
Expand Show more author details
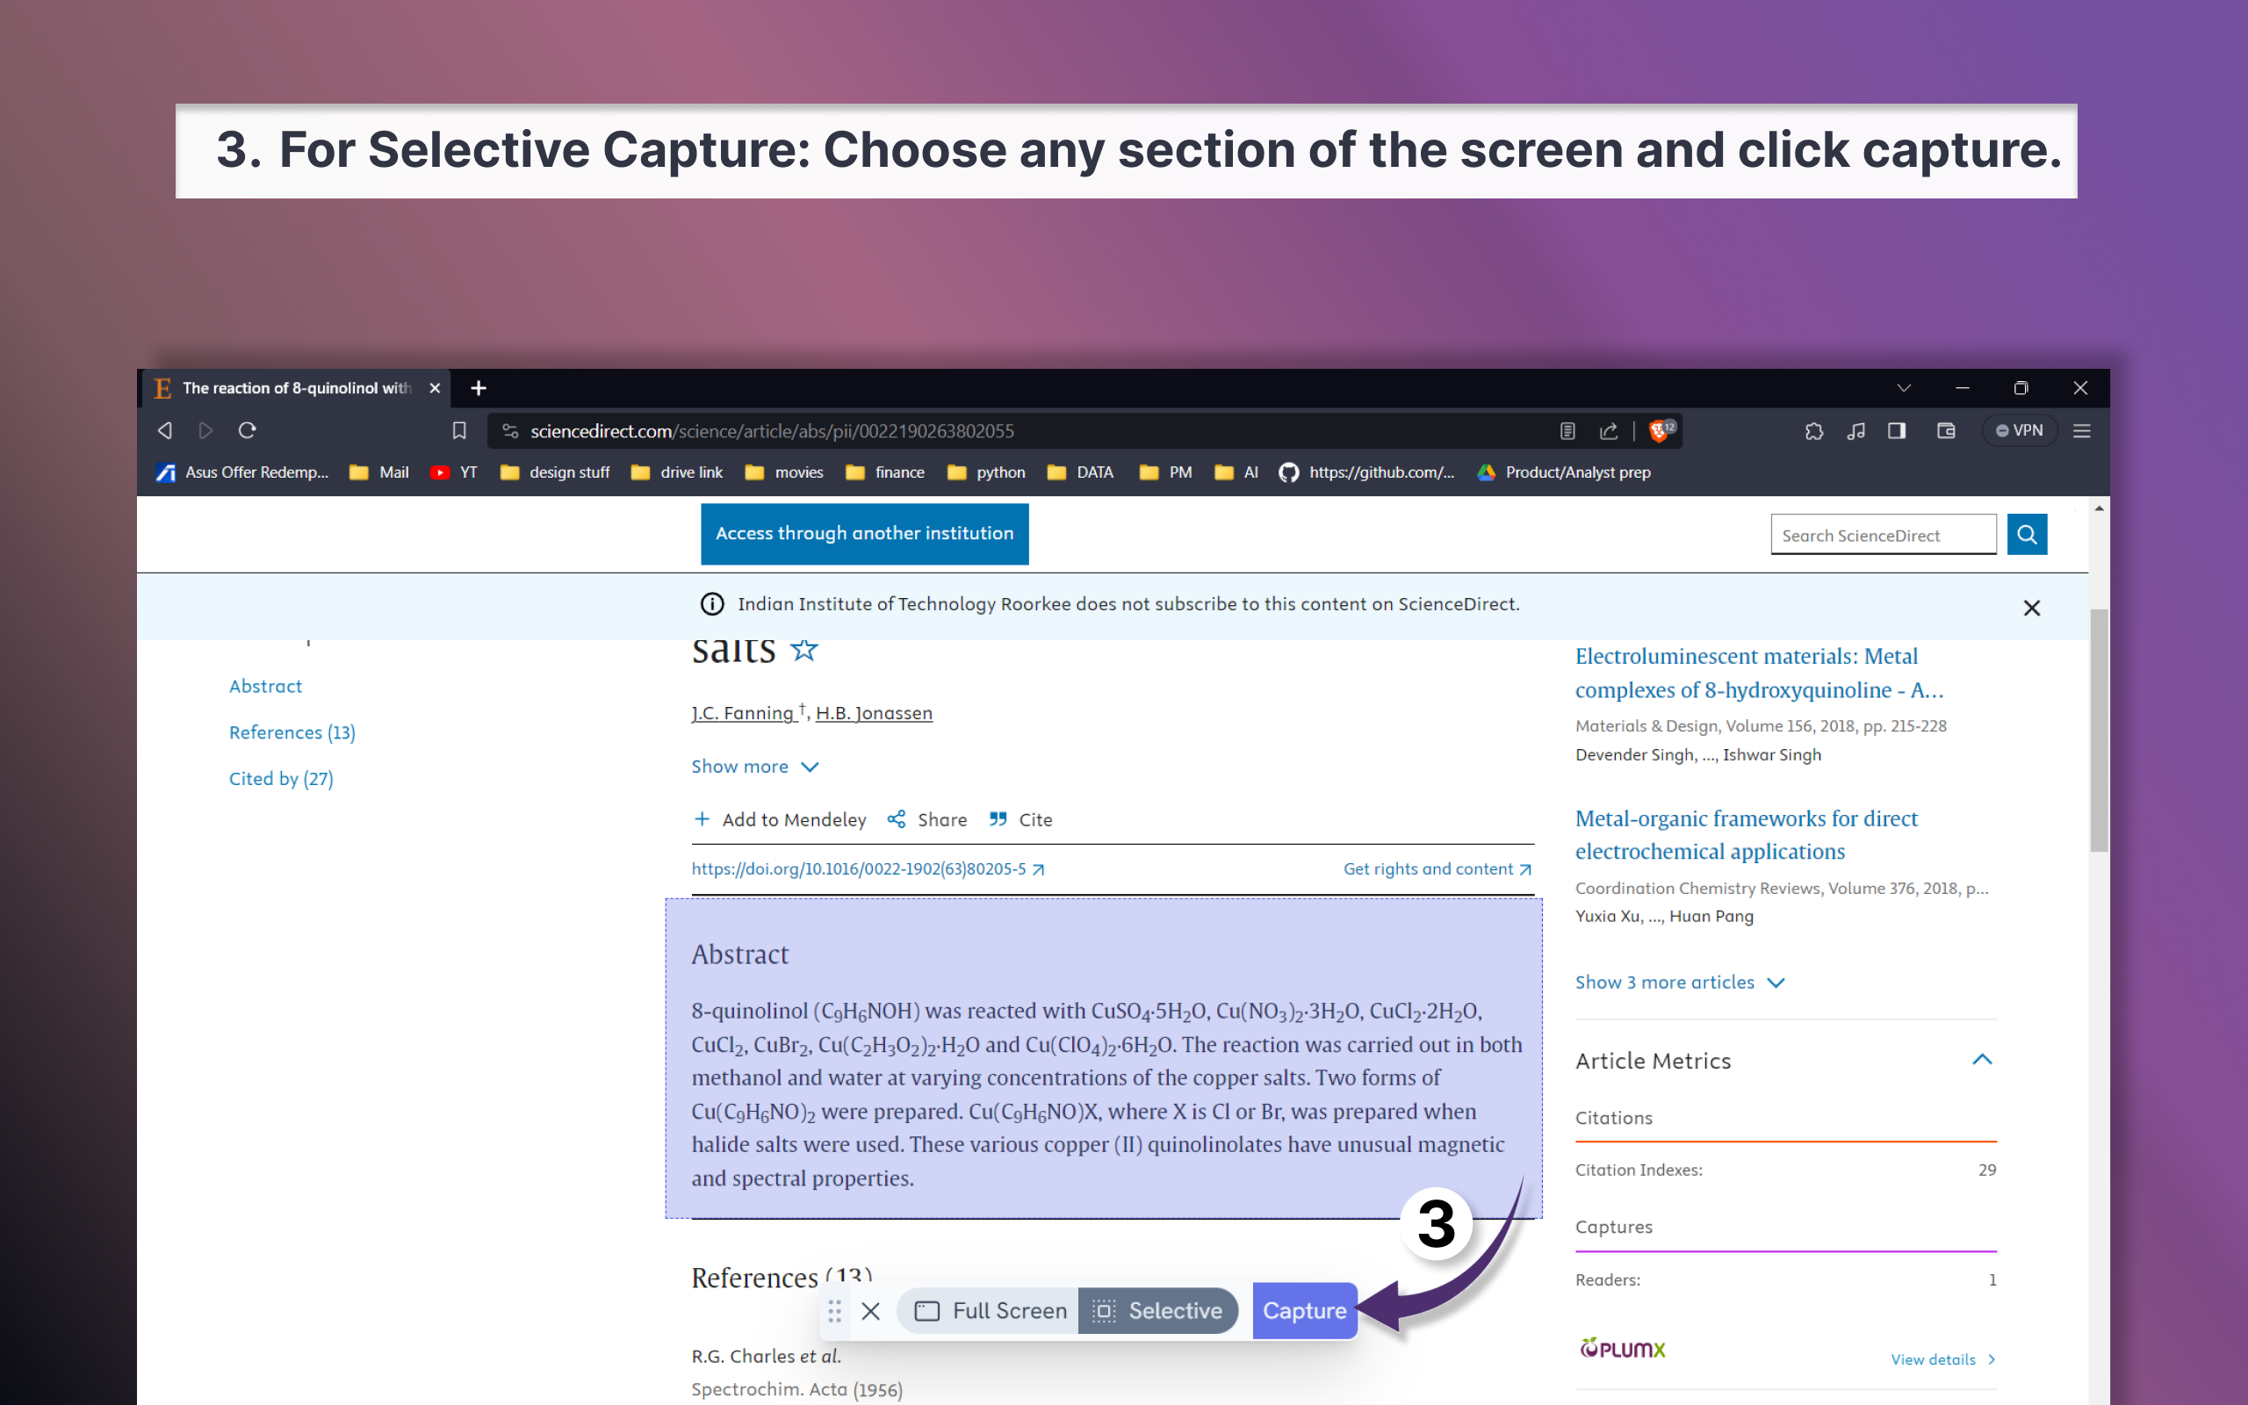click(x=754, y=767)
